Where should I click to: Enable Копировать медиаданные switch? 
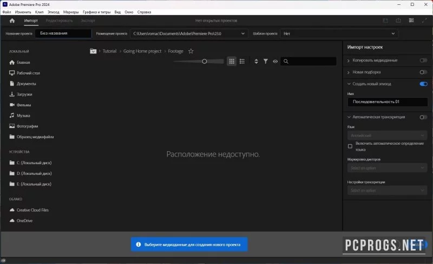pyautogui.click(x=423, y=60)
